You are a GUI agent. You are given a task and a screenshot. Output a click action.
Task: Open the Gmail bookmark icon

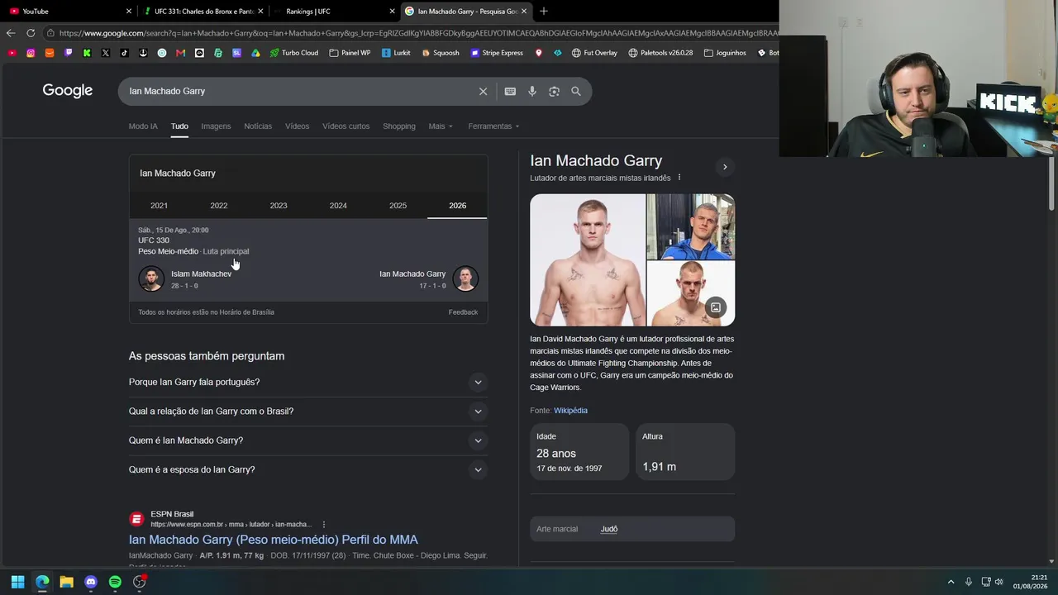(180, 53)
